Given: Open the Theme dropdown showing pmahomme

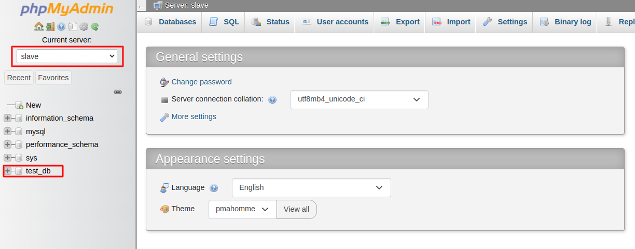Looking at the screenshot, I should tap(243, 209).
